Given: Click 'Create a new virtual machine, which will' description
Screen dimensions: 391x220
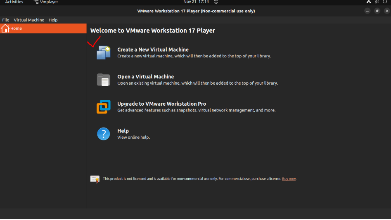Looking at the screenshot, I should point(194,56).
